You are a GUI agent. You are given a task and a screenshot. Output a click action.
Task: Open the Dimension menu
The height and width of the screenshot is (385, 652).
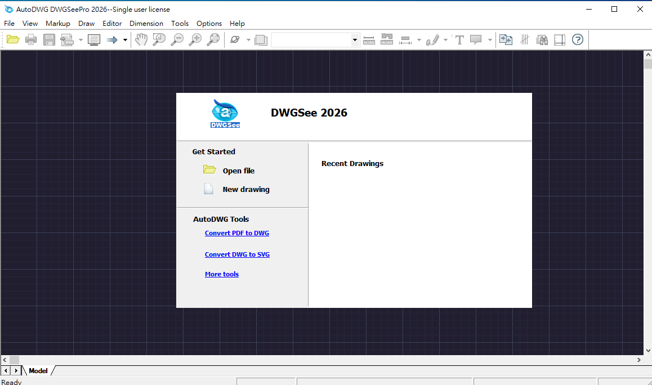146,24
